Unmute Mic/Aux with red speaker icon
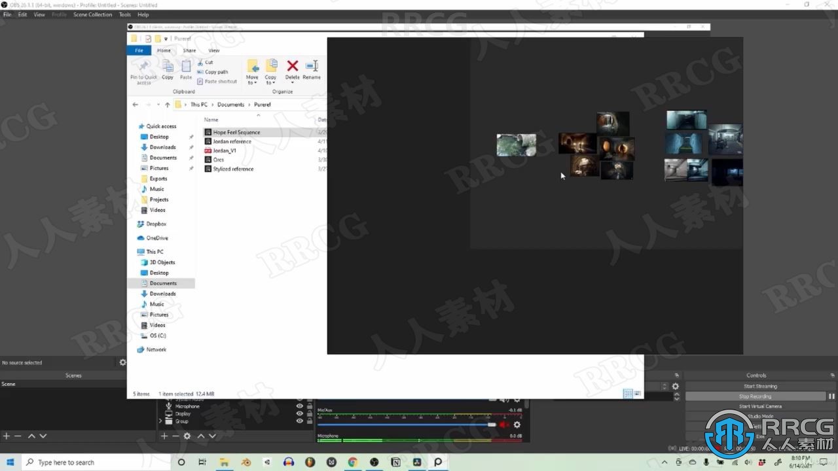The image size is (838, 471). tap(504, 425)
